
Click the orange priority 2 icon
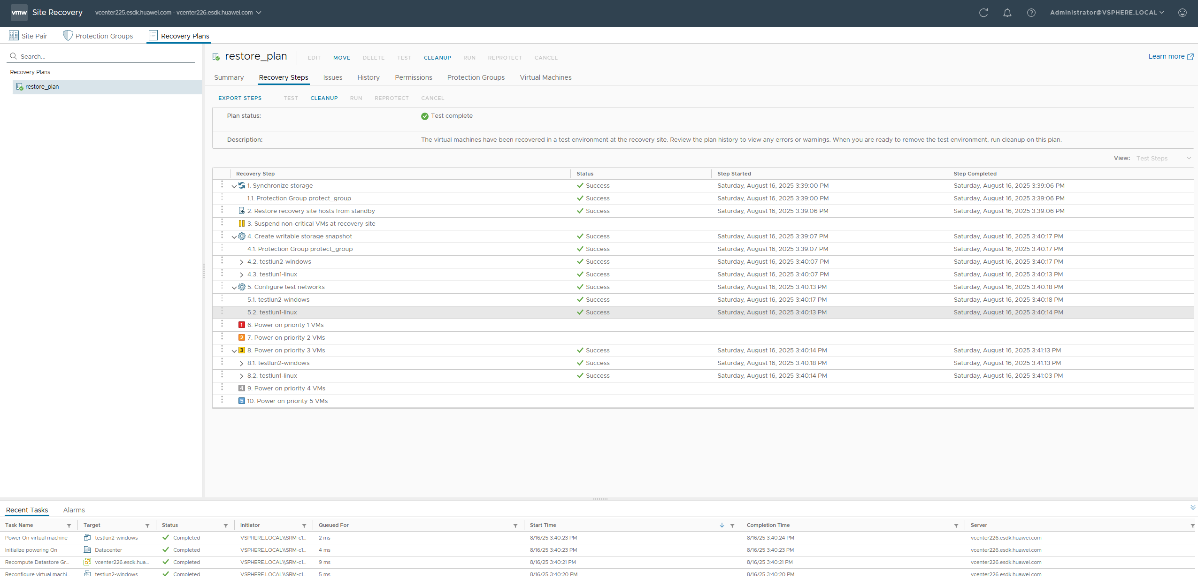(x=242, y=338)
